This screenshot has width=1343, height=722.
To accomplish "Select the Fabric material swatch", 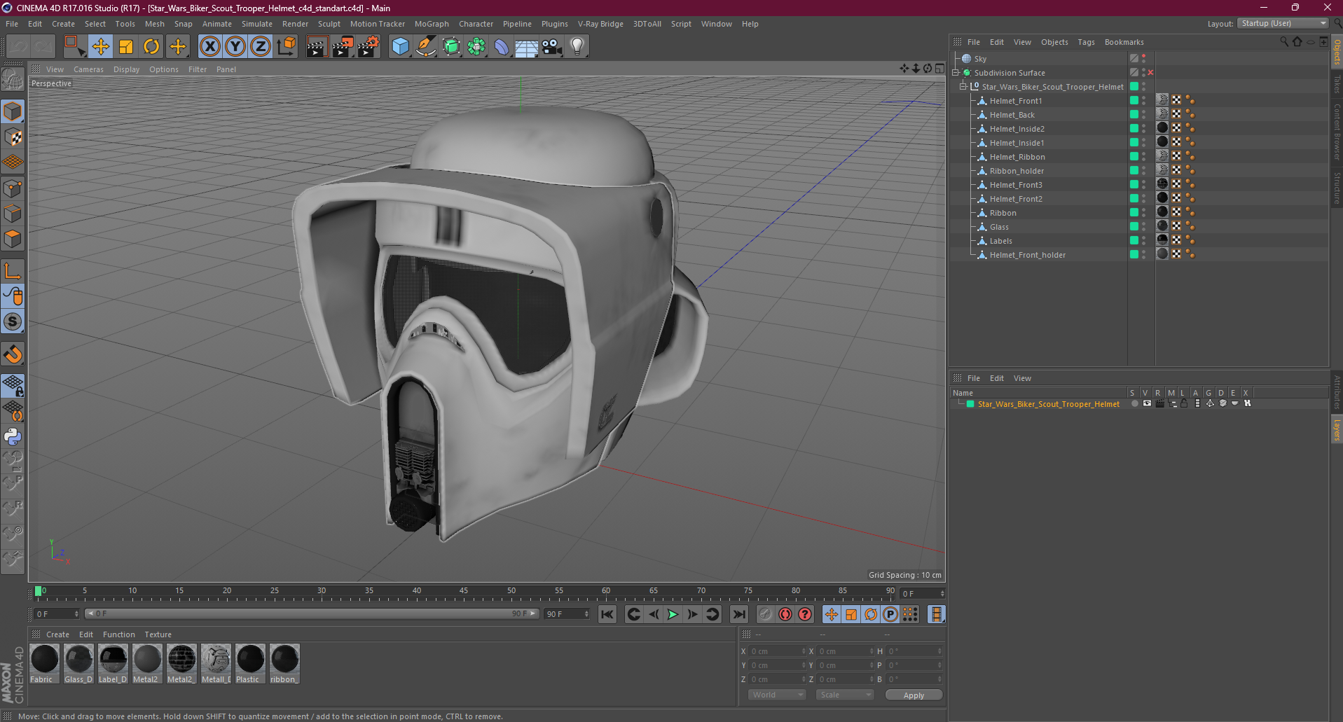I will tap(44, 663).
